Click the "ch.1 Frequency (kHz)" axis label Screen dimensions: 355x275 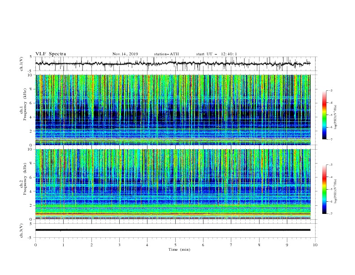click(23, 104)
